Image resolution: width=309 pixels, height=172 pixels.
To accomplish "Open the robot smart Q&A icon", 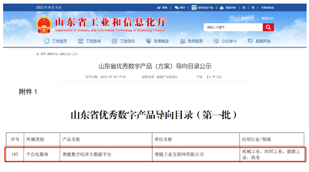I will tap(222, 8).
